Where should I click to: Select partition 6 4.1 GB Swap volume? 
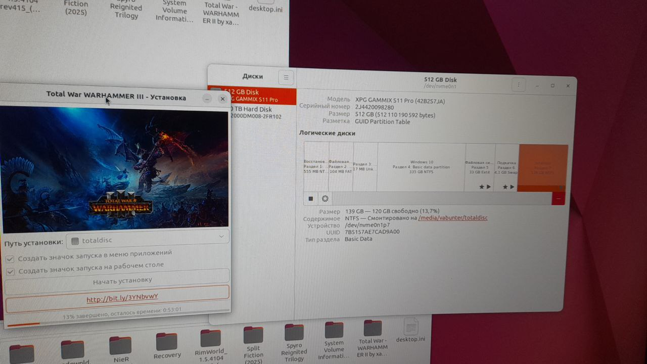(506, 168)
